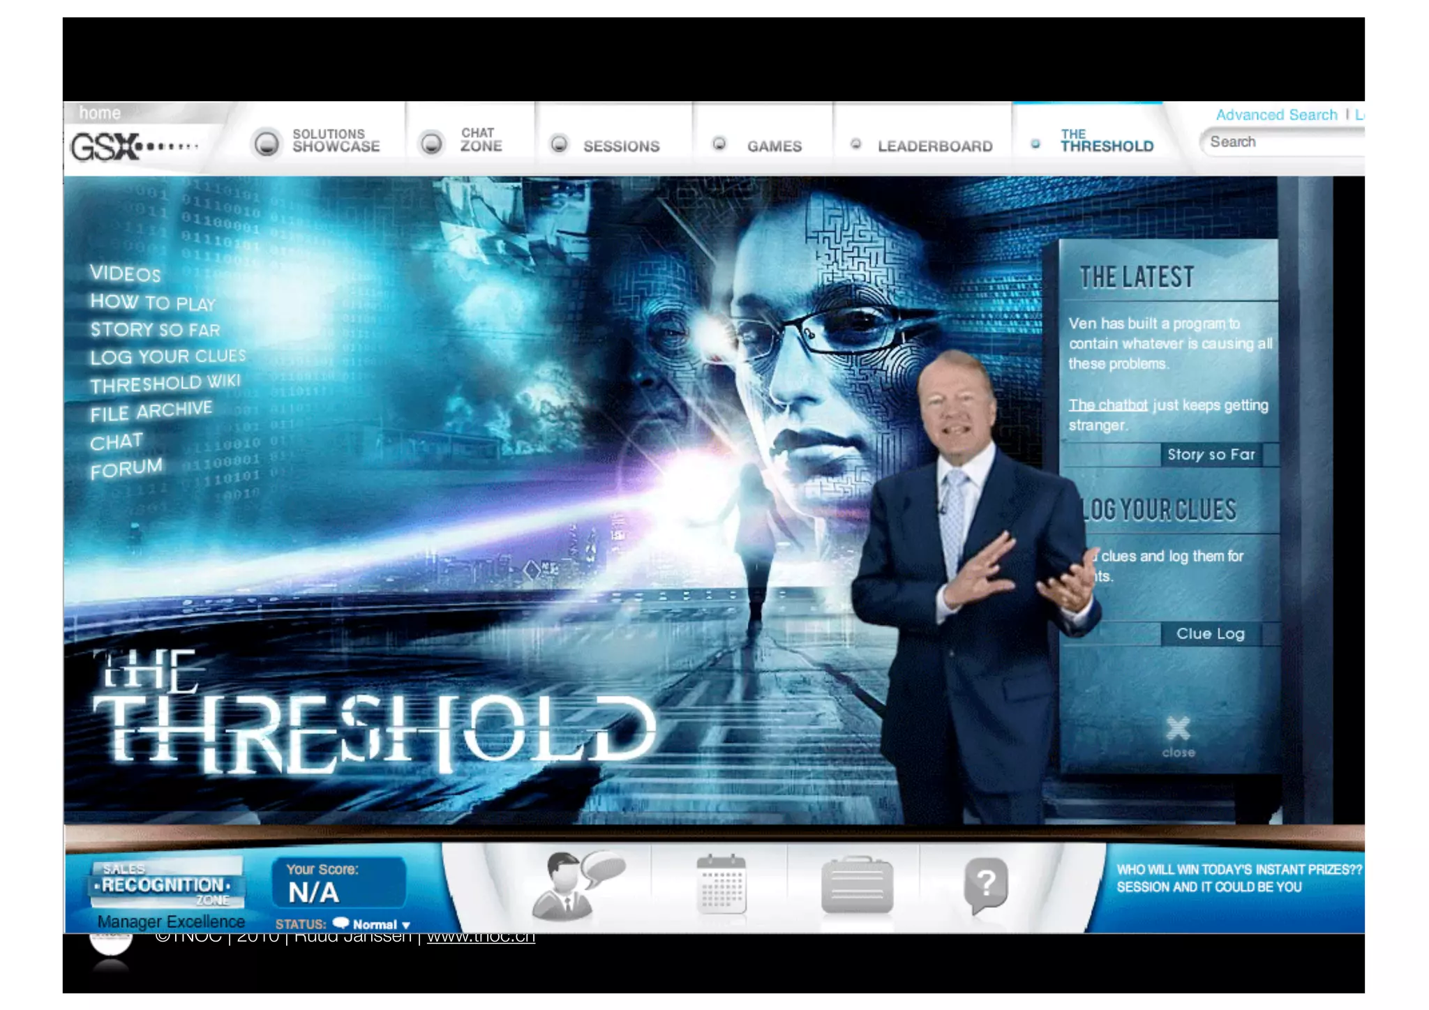The height and width of the screenshot is (1010, 1429).
Task: Open the question mark help icon
Action: point(985,884)
